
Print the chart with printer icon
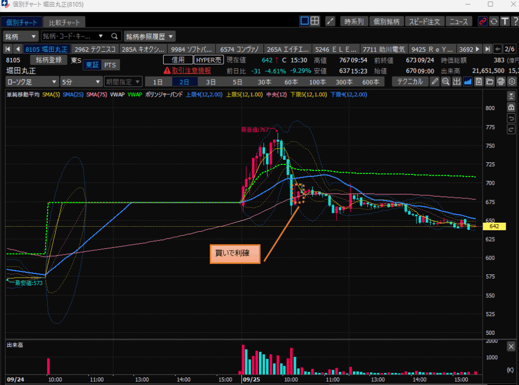pos(501,82)
